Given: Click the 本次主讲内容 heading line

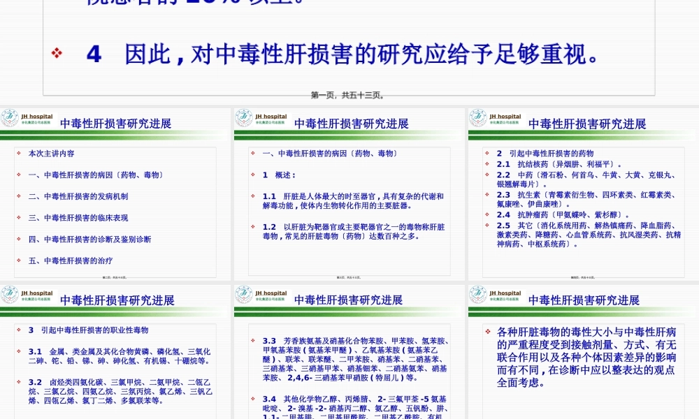Looking at the screenshot, I should (51, 153).
